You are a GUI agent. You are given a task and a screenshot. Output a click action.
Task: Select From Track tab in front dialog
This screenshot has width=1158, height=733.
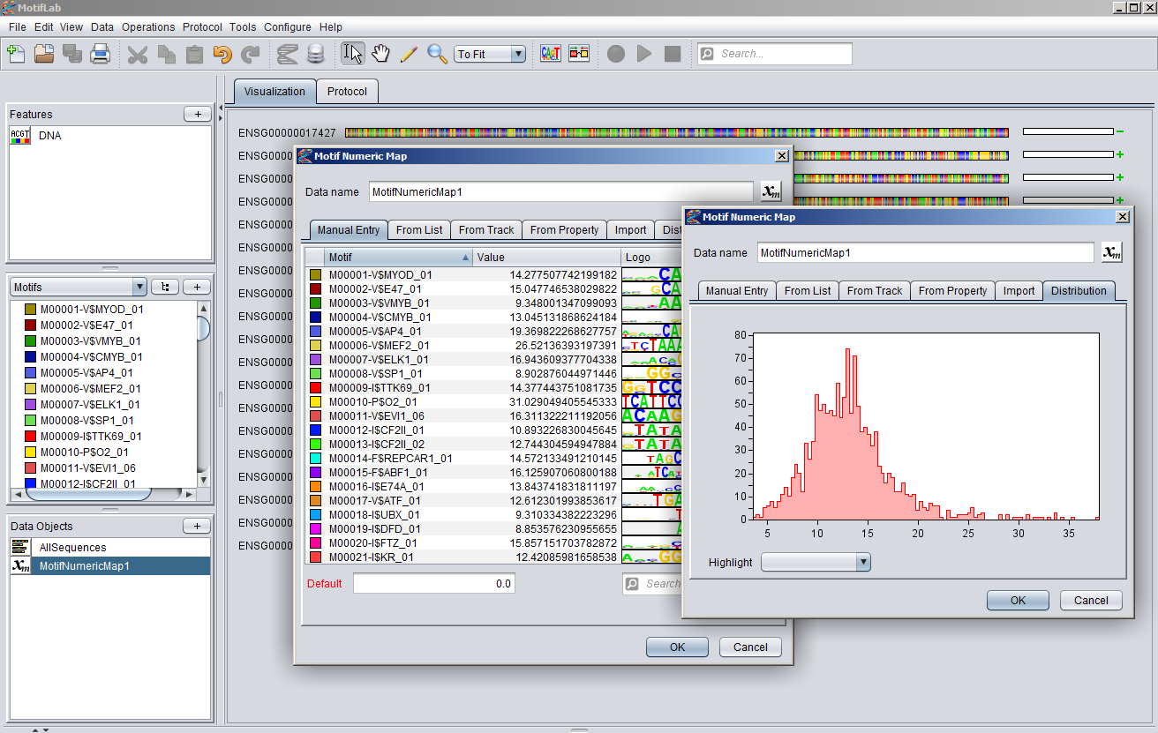click(x=875, y=291)
